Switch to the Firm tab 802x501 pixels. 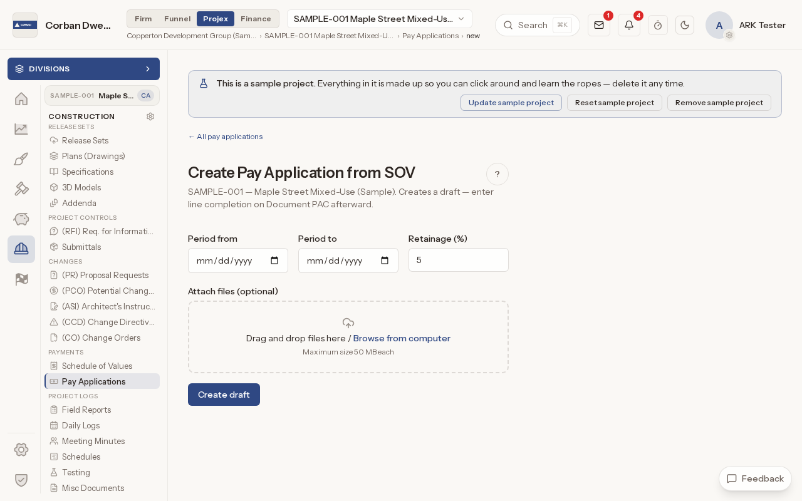pos(143,19)
